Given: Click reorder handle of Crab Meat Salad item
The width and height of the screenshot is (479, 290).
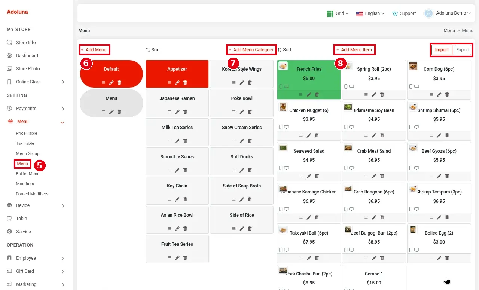Looking at the screenshot, I should [x=366, y=176].
